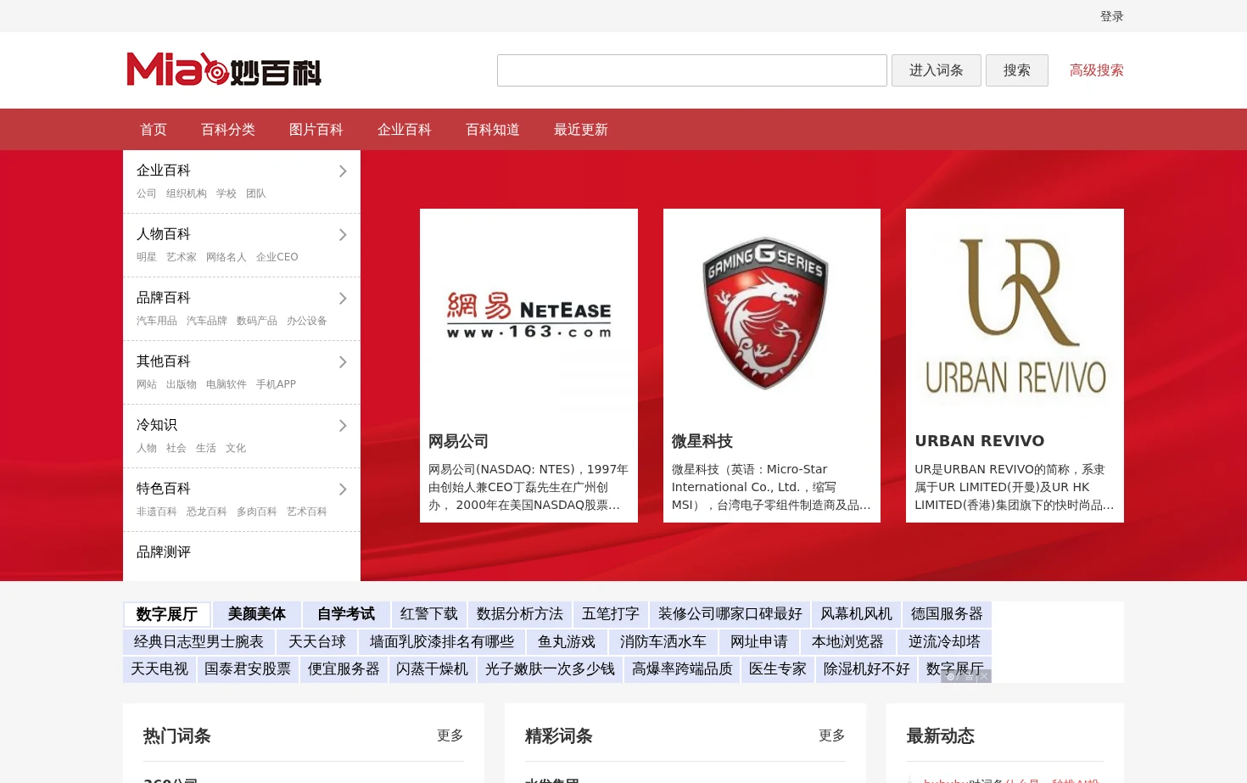Click 汽车品牌 under 品牌百科
This screenshot has width=1247, height=783.
[x=207, y=321]
